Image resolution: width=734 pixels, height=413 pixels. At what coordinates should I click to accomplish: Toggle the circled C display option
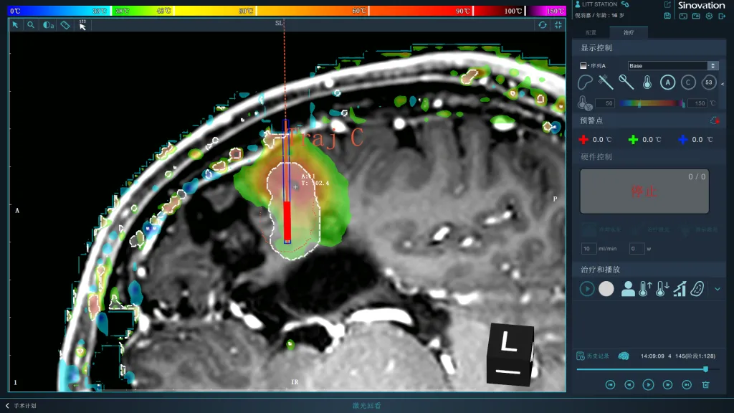point(688,82)
